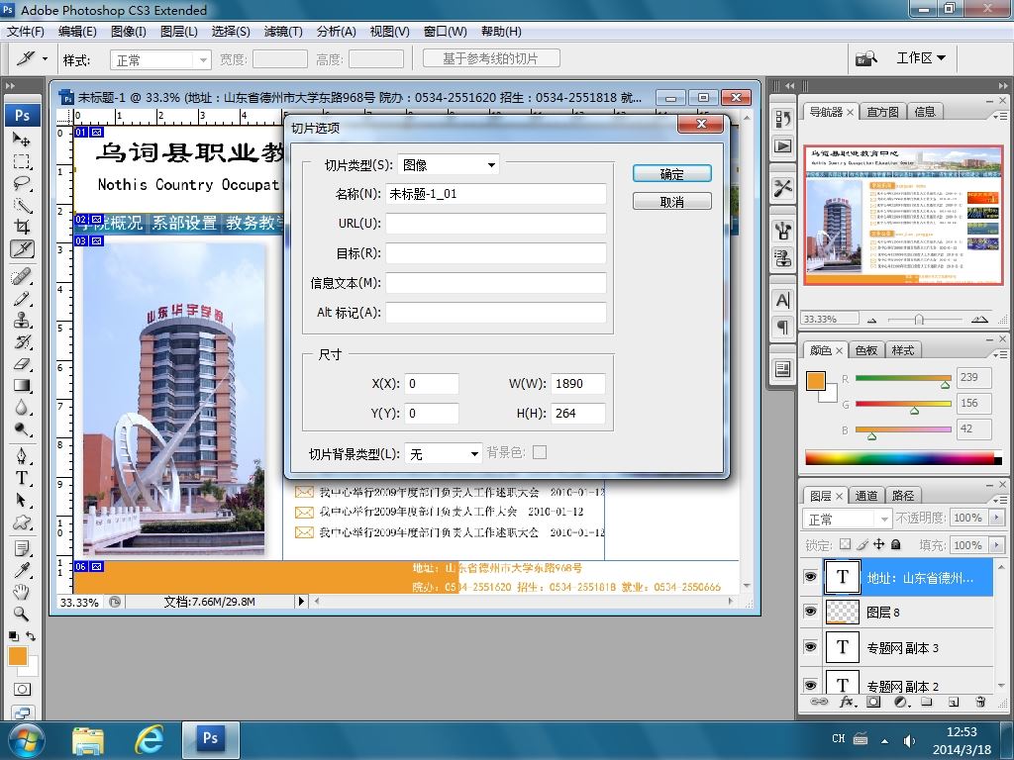Image resolution: width=1014 pixels, height=760 pixels.
Task: Open Windows Explorer from the taskbar
Action: pyautogui.click(x=88, y=740)
